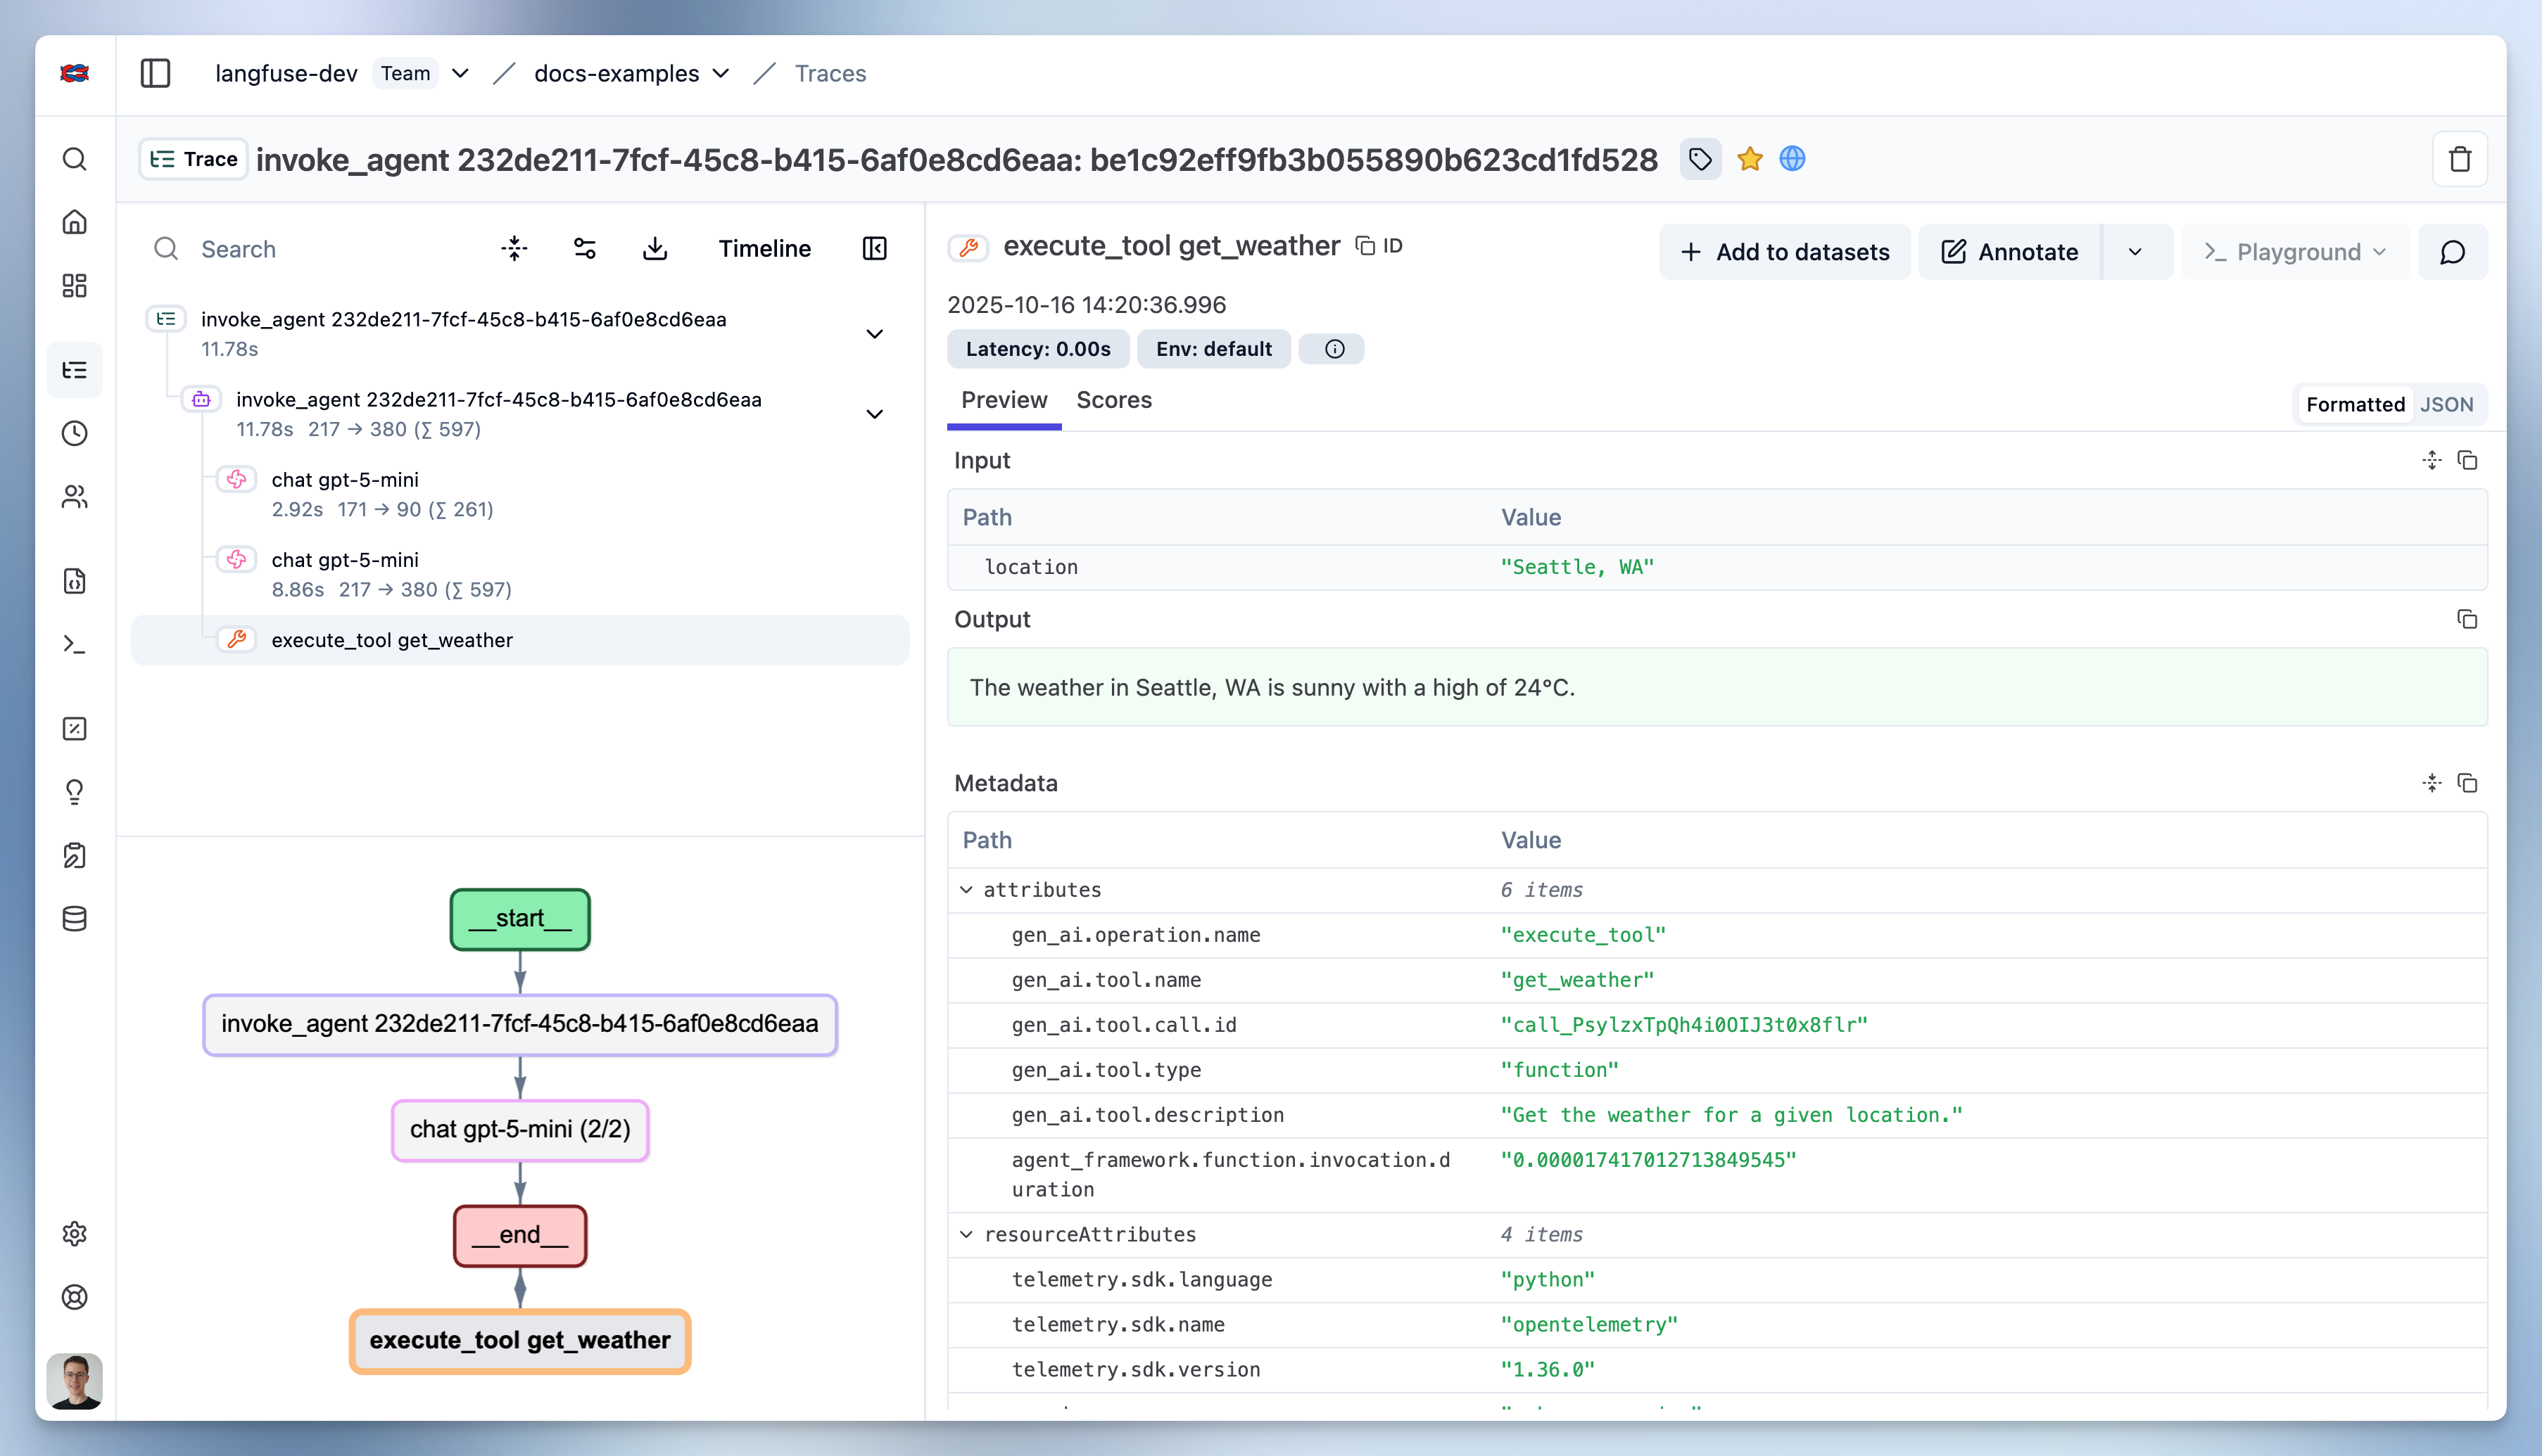Make the trace public via globe icon
Viewport: 2542px width, 1456px height.
pyautogui.click(x=1792, y=159)
